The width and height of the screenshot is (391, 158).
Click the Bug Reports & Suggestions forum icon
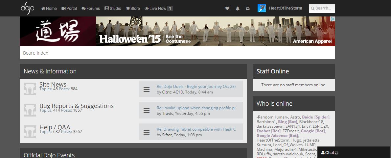[30, 110]
